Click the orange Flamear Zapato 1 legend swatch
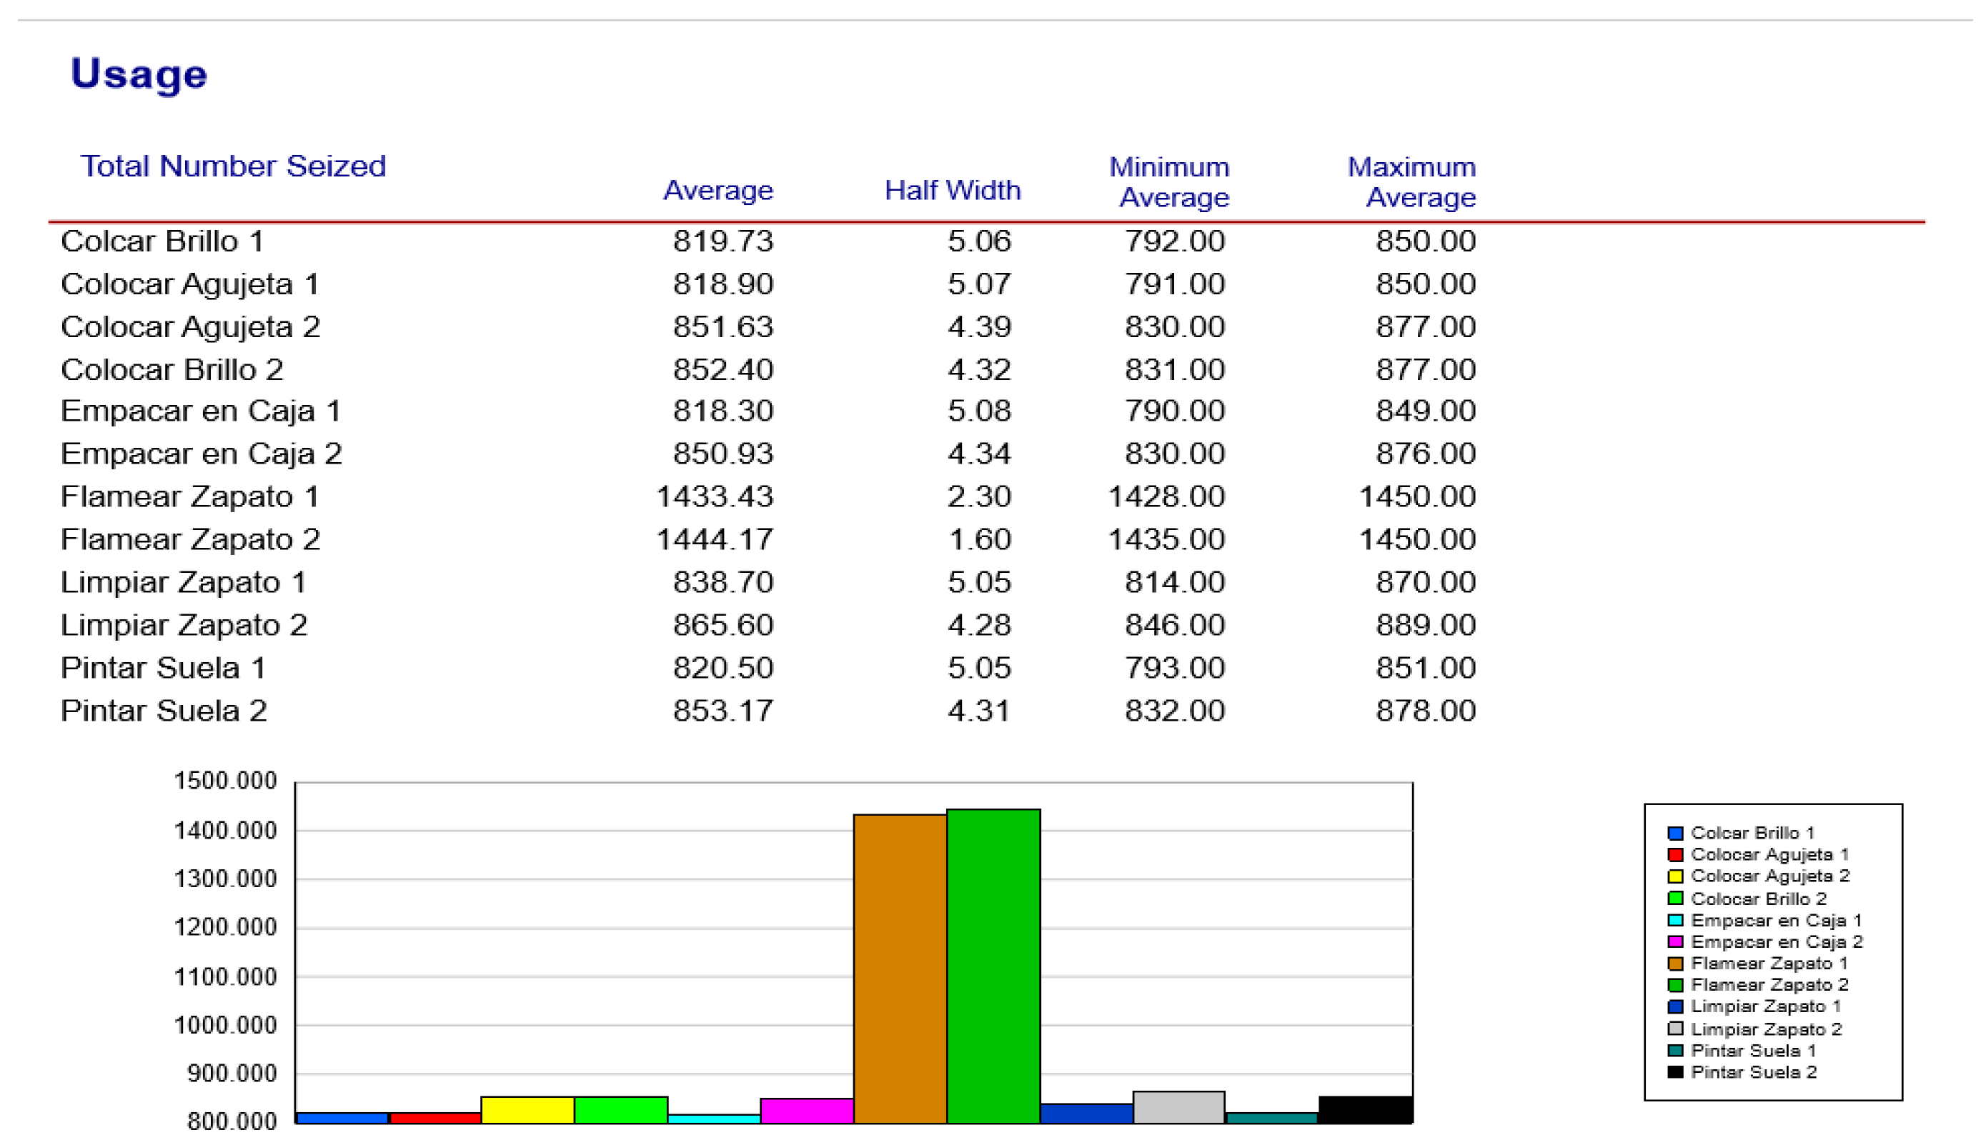The height and width of the screenshot is (1145, 1986). click(1675, 964)
